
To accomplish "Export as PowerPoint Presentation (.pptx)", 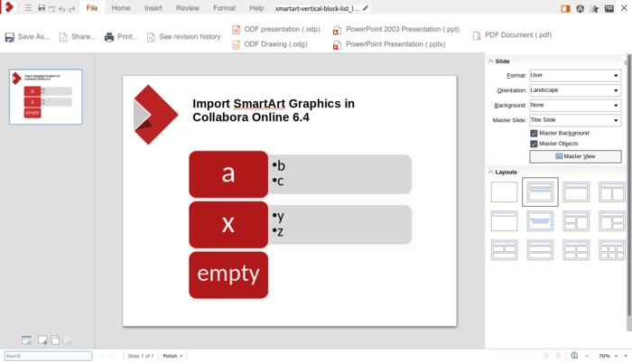I will 389,44.
